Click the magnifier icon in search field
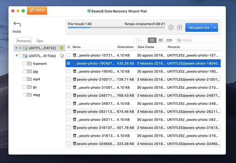This screenshot has height=163, width=236. point(179,40)
